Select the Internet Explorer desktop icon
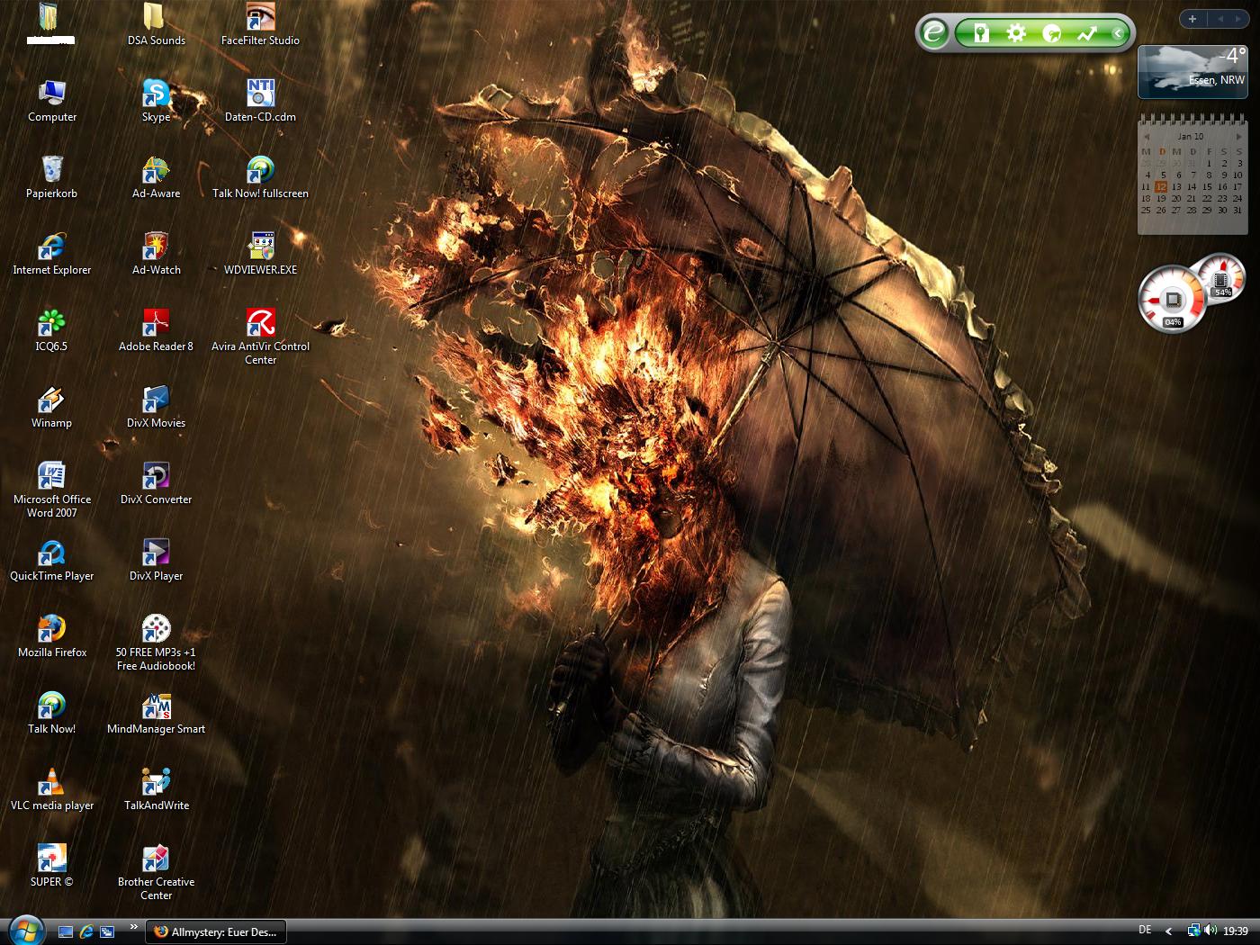Image resolution: width=1260 pixels, height=945 pixels. tap(52, 253)
